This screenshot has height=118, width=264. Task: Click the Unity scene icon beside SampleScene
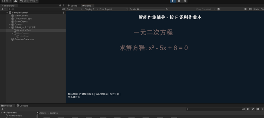point(10,12)
